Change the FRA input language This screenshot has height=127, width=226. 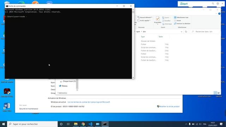(x=204, y=124)
